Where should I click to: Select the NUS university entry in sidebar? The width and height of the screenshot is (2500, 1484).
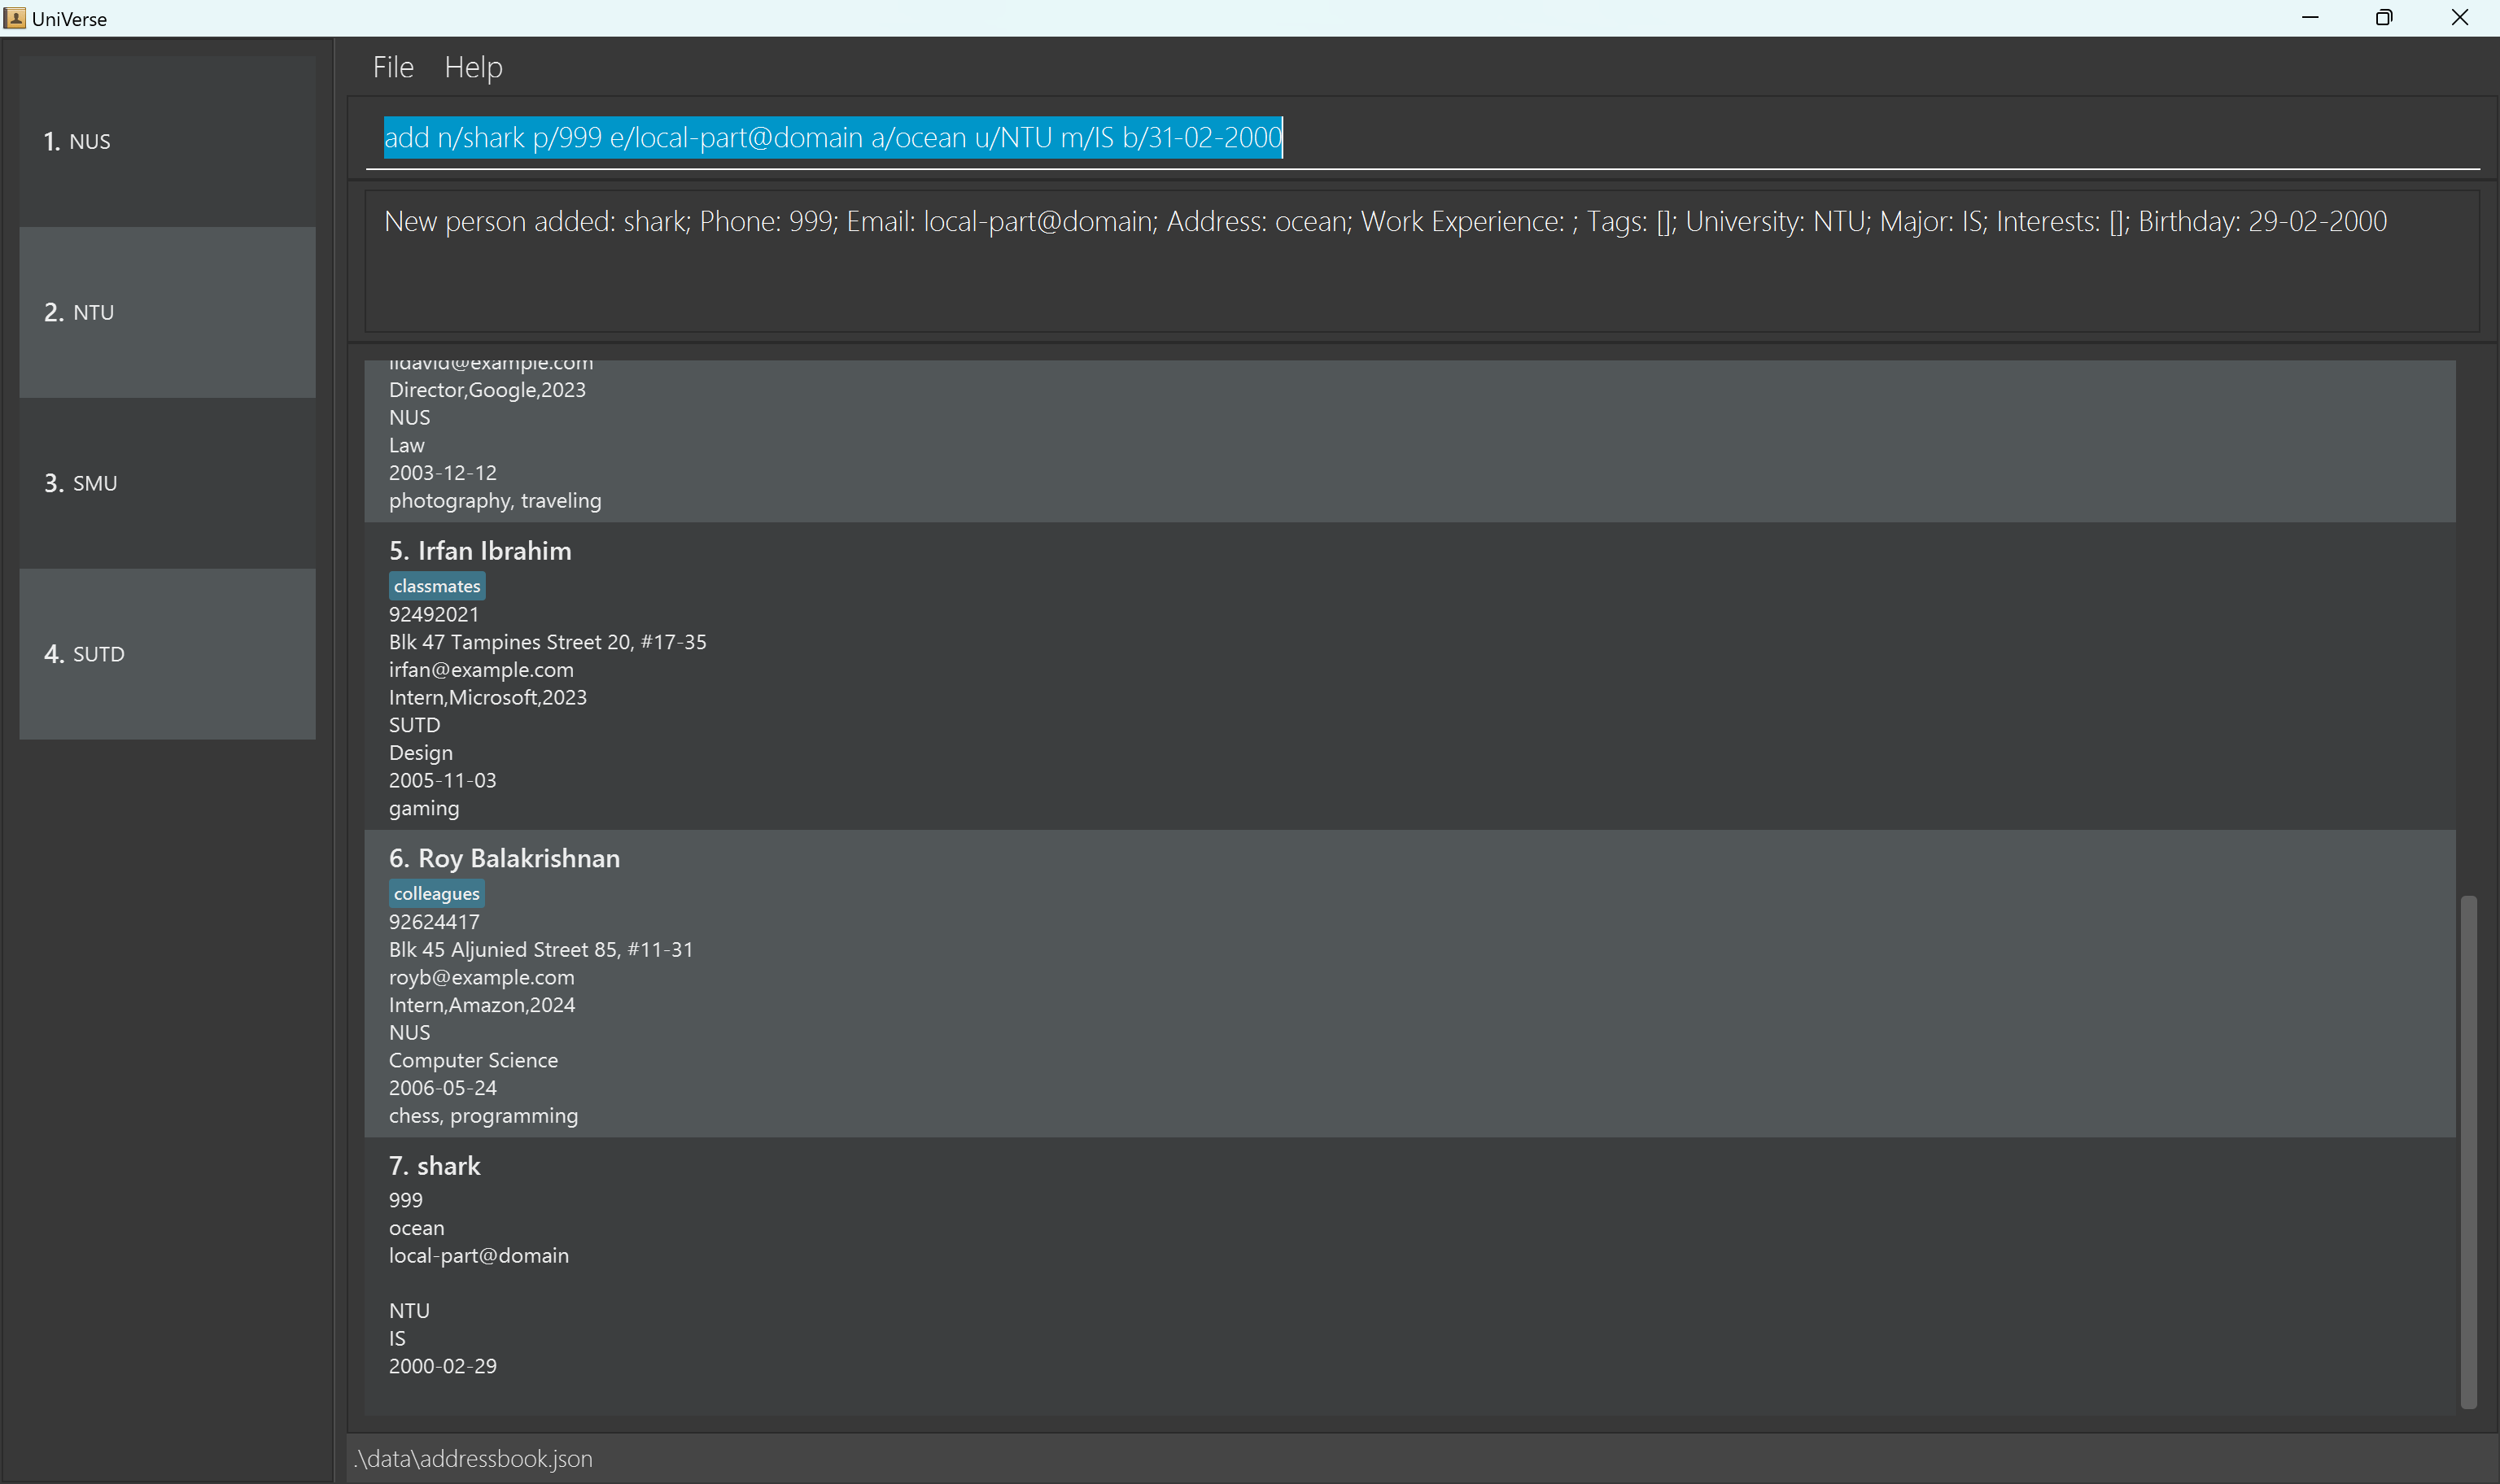point(167,141)
